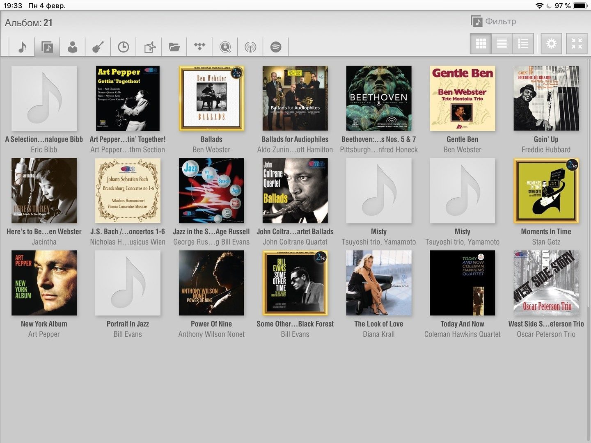Screen dimensions: 591x443
Task: Switch to the grid thumbnail view
Action: 481,43
